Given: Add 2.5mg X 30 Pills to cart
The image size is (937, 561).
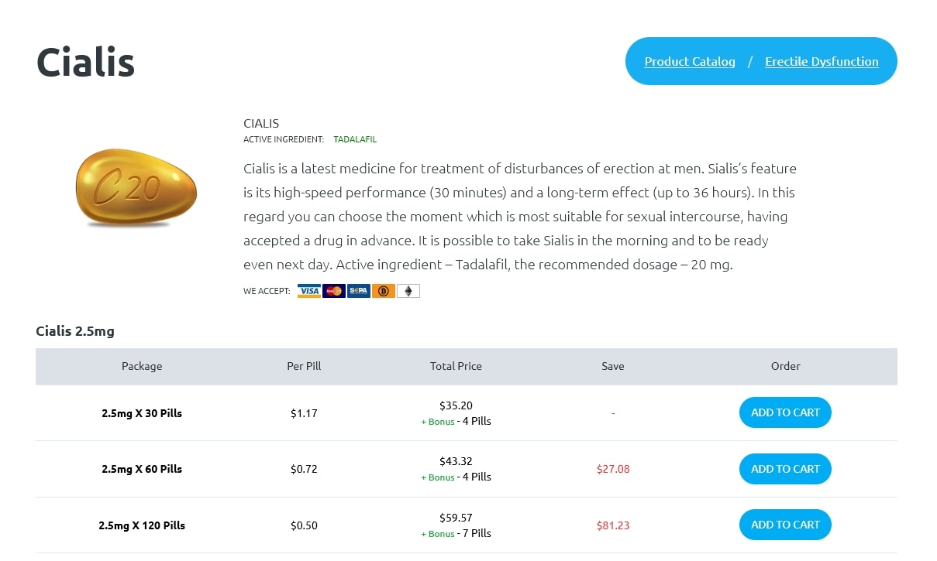Looking at the screenshot, I should (785, 412).
